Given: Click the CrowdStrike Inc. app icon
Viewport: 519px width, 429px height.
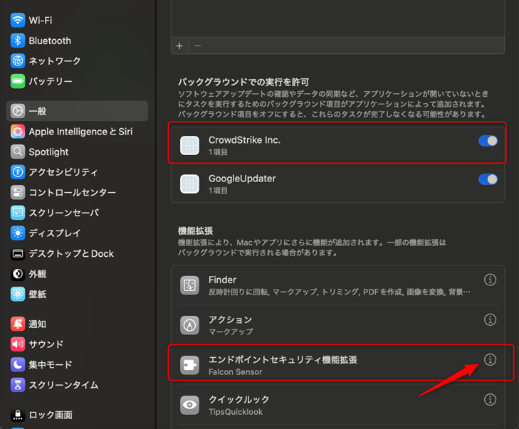Looking at the screenshot, I should click(189, 146).
